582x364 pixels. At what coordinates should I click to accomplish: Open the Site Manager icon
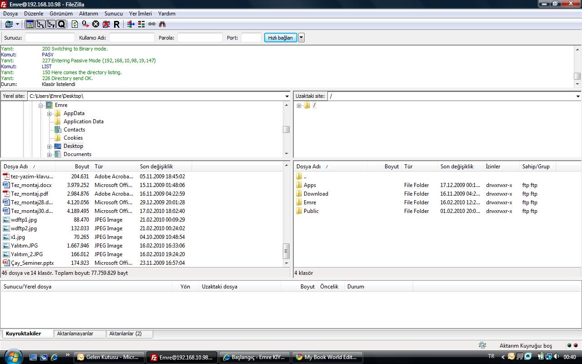click(9, 24)
